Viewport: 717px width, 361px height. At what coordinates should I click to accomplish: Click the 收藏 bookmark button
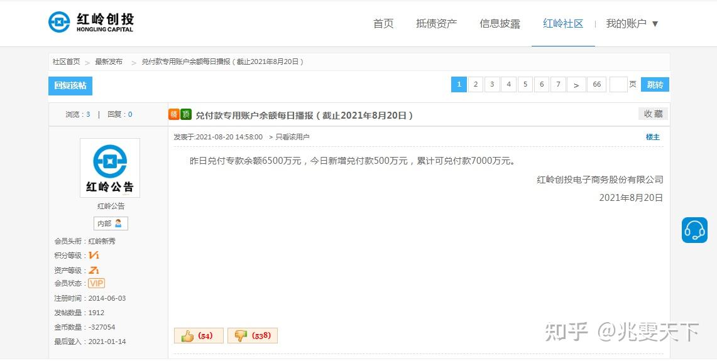tap(653, 114)
